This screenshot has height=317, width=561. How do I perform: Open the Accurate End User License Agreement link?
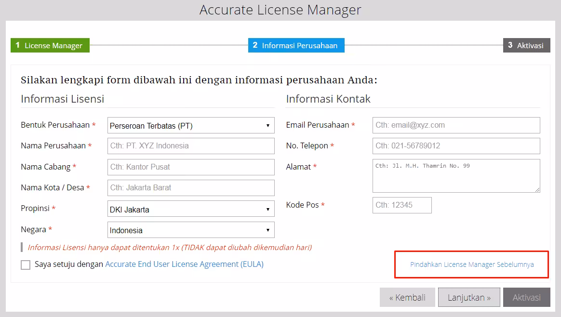coord(184,264)
